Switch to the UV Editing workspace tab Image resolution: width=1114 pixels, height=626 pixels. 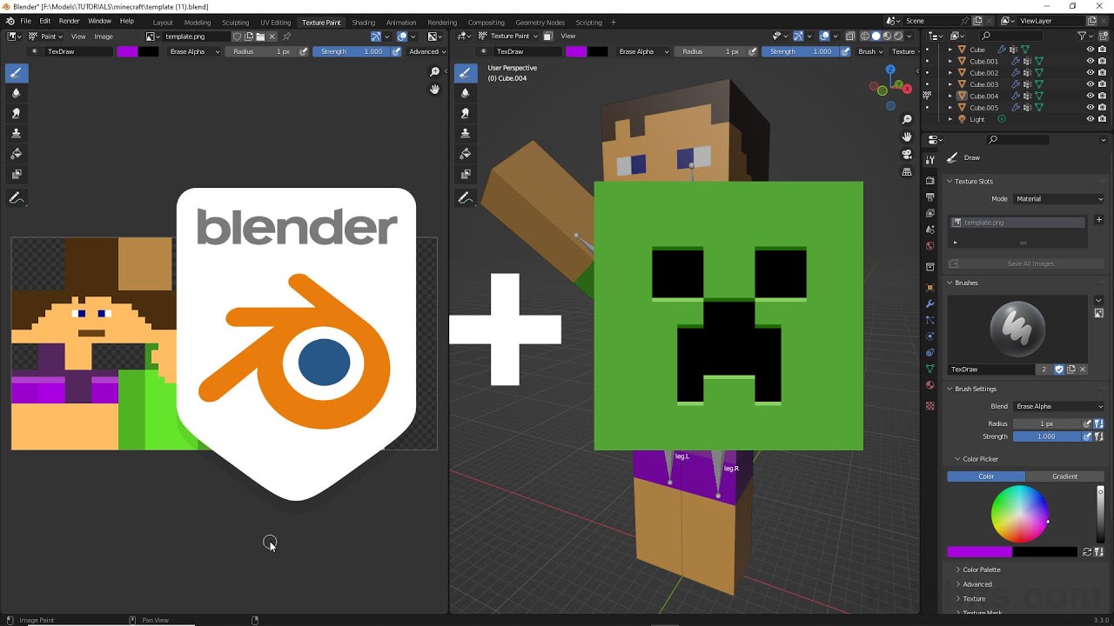(x=275, y=22)
